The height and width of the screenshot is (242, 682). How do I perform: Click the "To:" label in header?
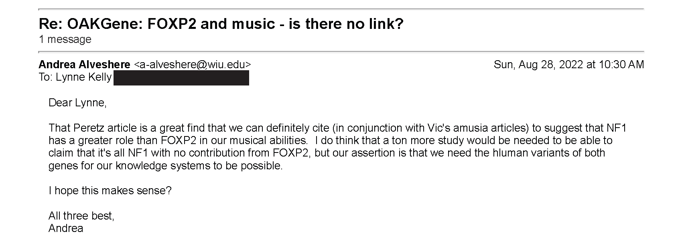(x=46, y=77)
